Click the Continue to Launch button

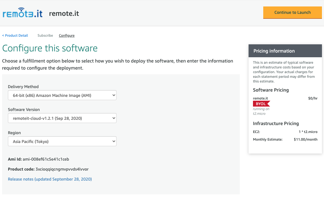point(292,12)
